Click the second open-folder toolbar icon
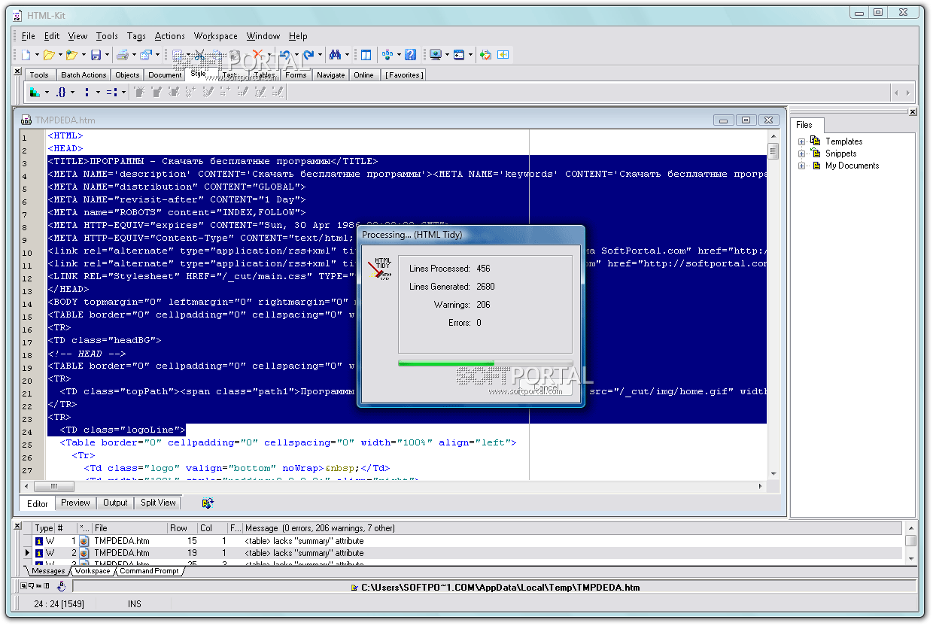This screenshot has height=626, width=933. point(72,55)
